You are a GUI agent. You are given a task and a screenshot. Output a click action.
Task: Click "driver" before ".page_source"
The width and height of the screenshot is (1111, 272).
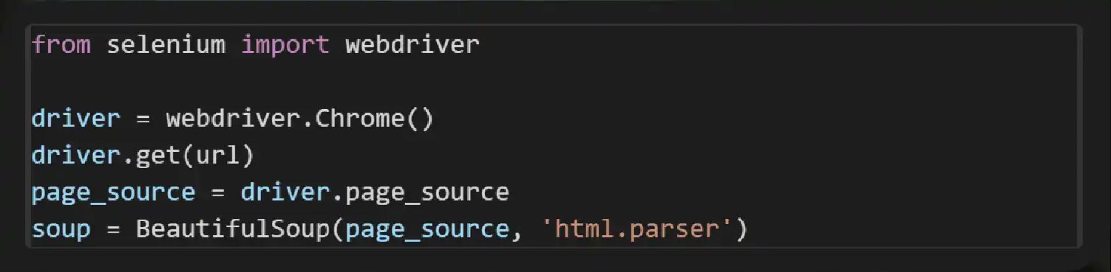pyautogui.click(x=285, y=192)
